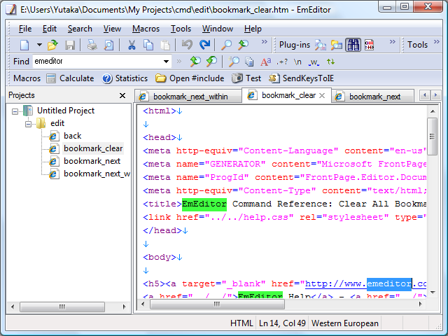This screenshot has width=448, height=336.
Task: Open the File menu
Action: point(25,29)
